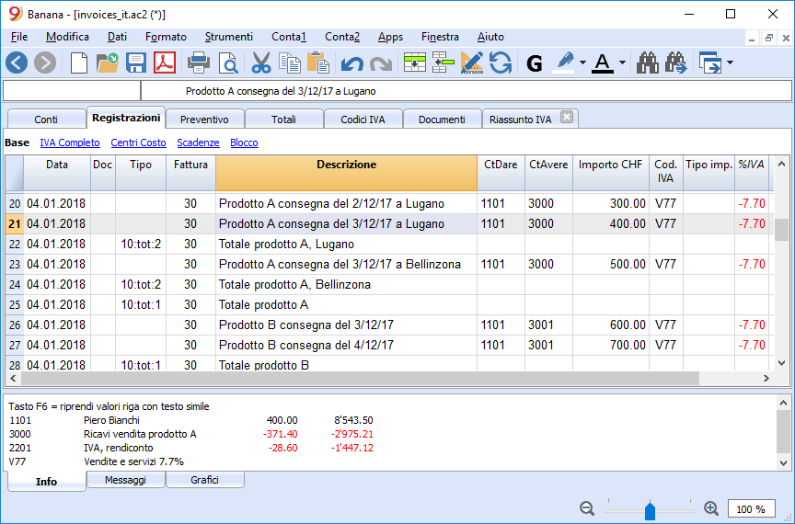
Task: Click the Forward navigation arrow icon
Action: click(x=45, y=63)
